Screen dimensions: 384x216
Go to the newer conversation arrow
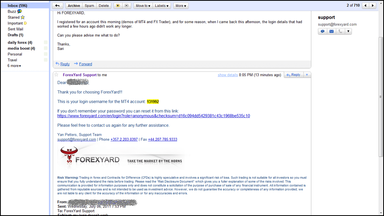click(x=366, y=5)
